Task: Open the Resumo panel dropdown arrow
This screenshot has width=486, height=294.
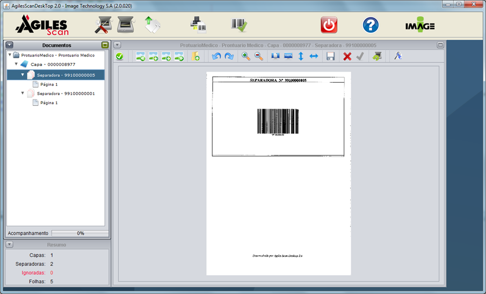Action: click(x=9, y=245)
